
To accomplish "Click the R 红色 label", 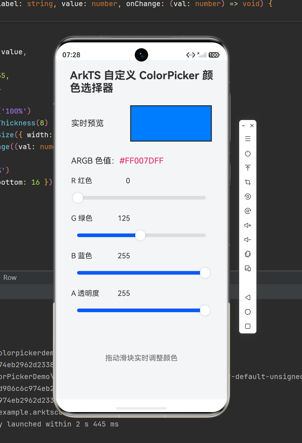I will pos(82,181).
